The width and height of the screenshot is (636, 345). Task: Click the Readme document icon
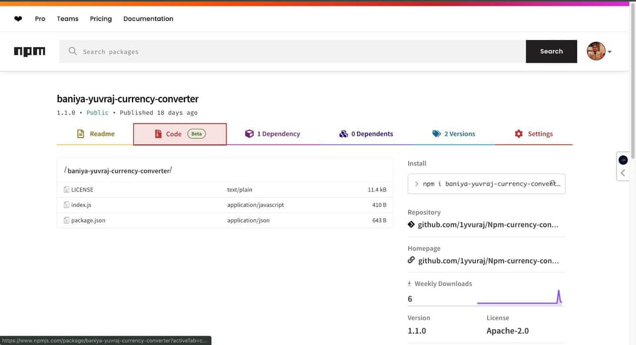[81, 133]
